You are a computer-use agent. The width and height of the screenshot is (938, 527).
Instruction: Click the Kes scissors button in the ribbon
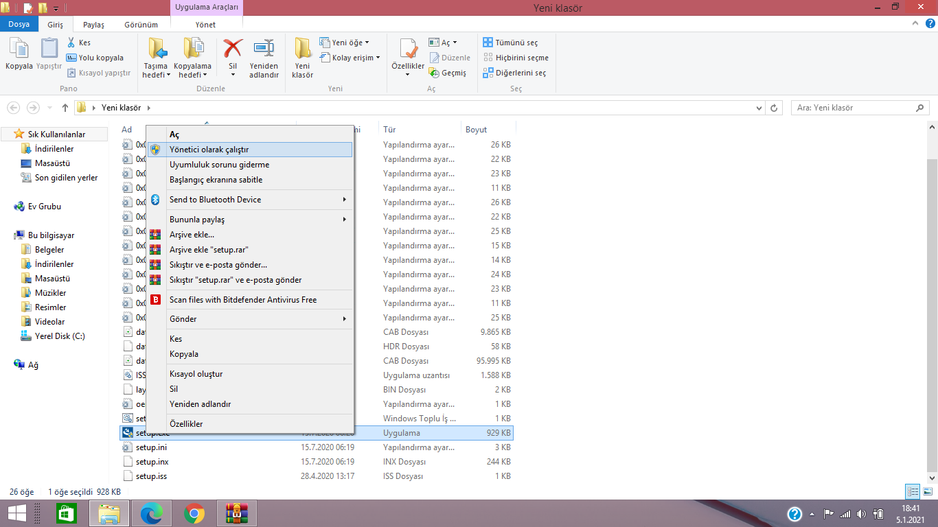(79, 43)
